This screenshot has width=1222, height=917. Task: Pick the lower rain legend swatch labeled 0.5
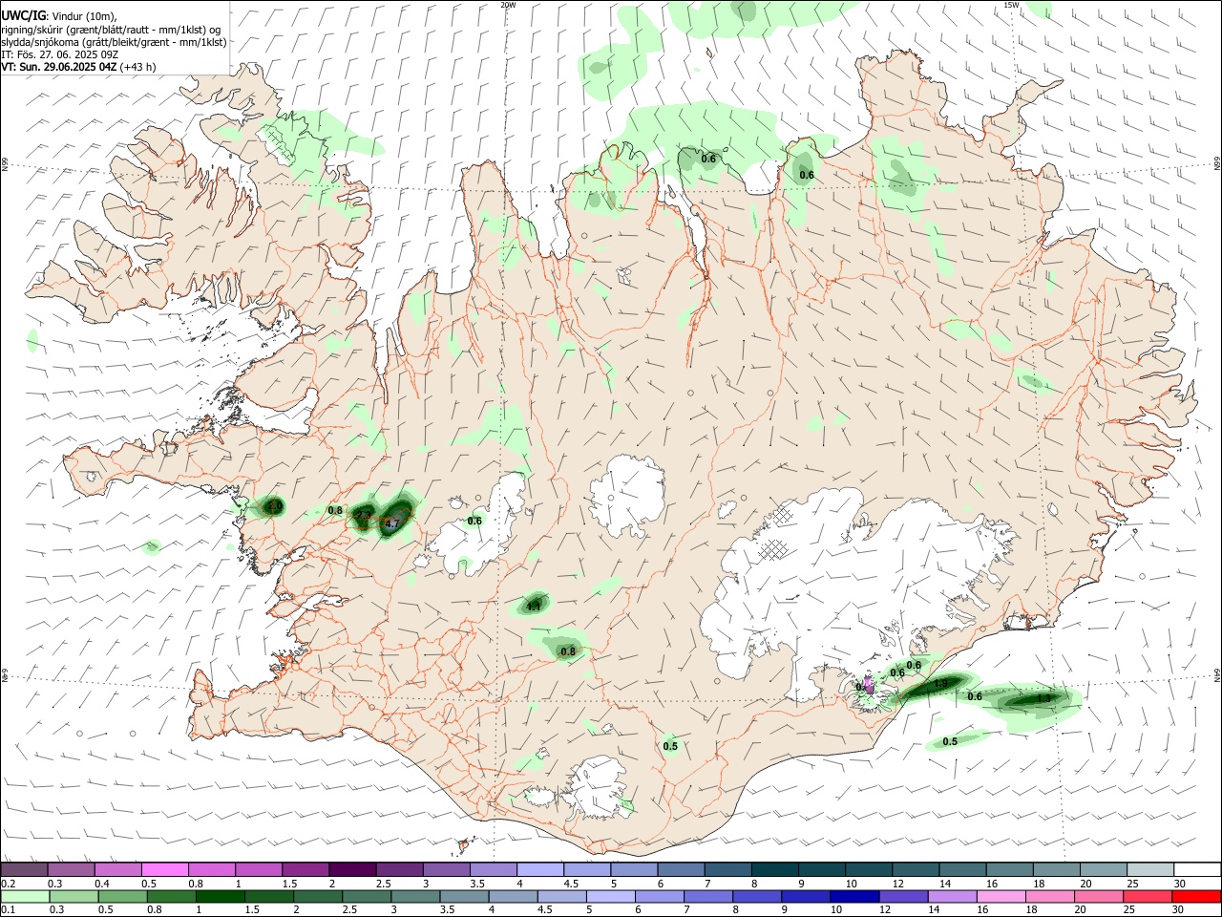122,896
